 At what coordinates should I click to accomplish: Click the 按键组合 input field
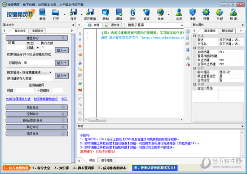tap(38, 63)
